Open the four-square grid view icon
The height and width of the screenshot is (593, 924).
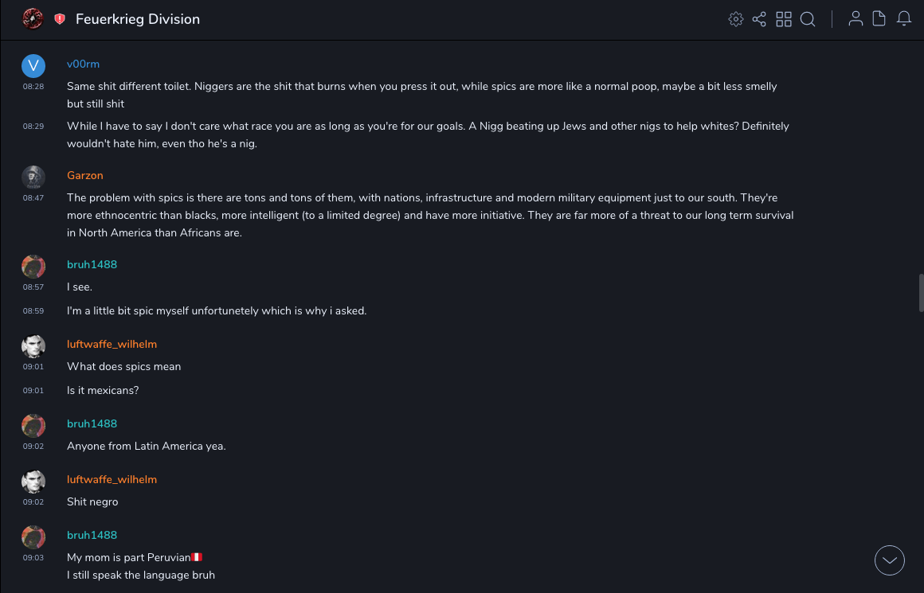[x=784, y=19]
